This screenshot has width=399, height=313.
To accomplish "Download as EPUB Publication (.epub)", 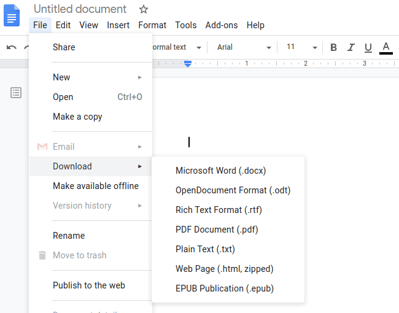I will [228, 288].
